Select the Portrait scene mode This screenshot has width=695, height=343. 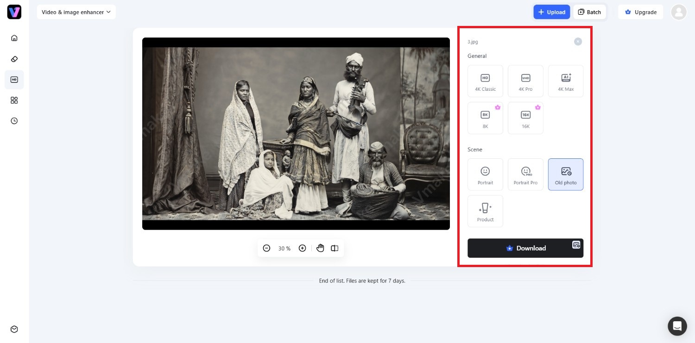tap(485, 175)
